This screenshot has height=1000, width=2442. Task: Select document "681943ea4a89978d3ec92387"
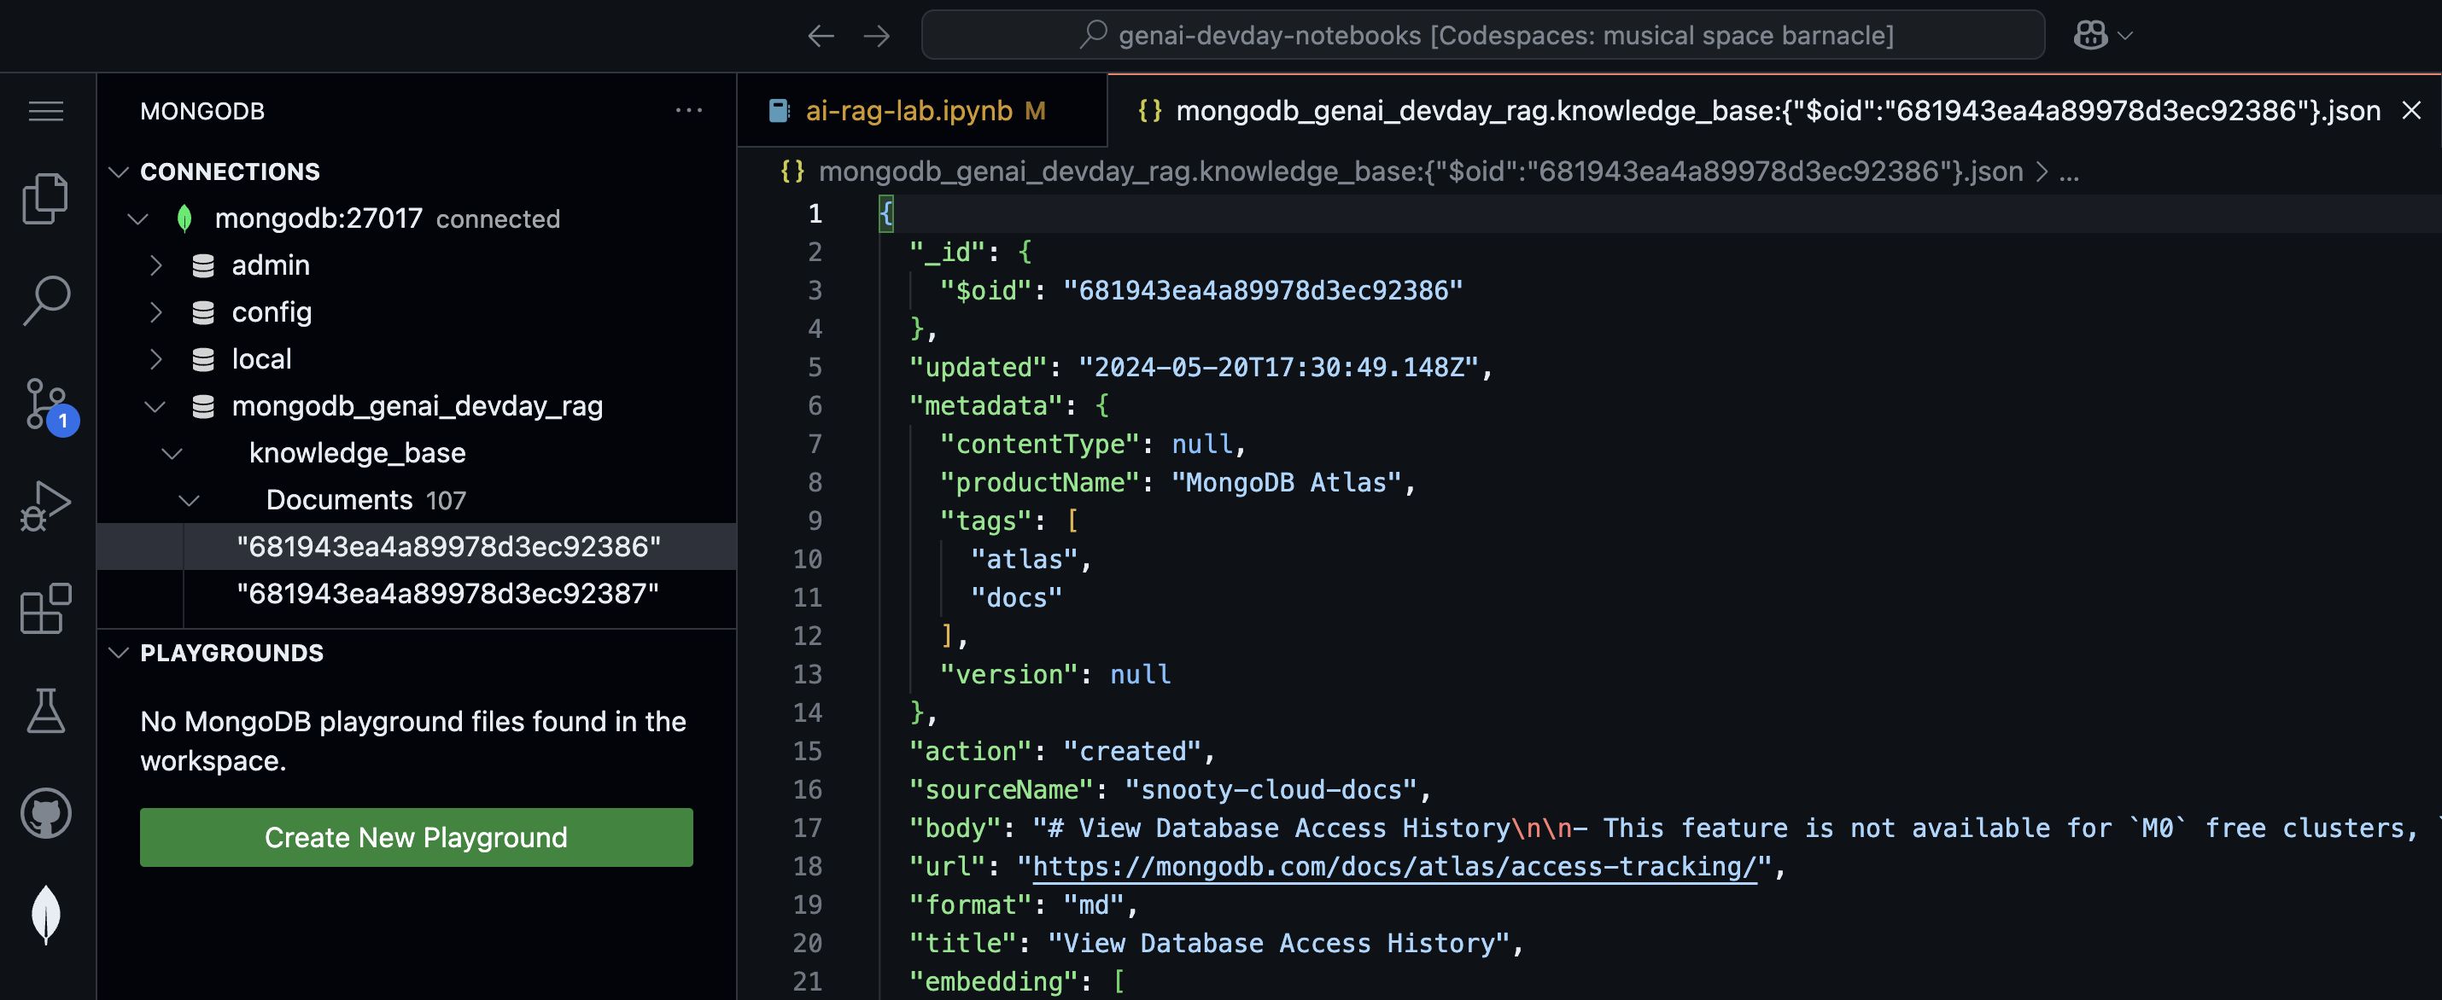tap(416, 594)
